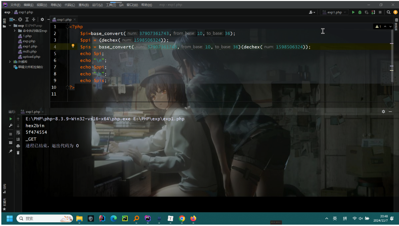Open File Explorer from the taskbar
This screenshot has height=226, width=399.
(79, 218)
